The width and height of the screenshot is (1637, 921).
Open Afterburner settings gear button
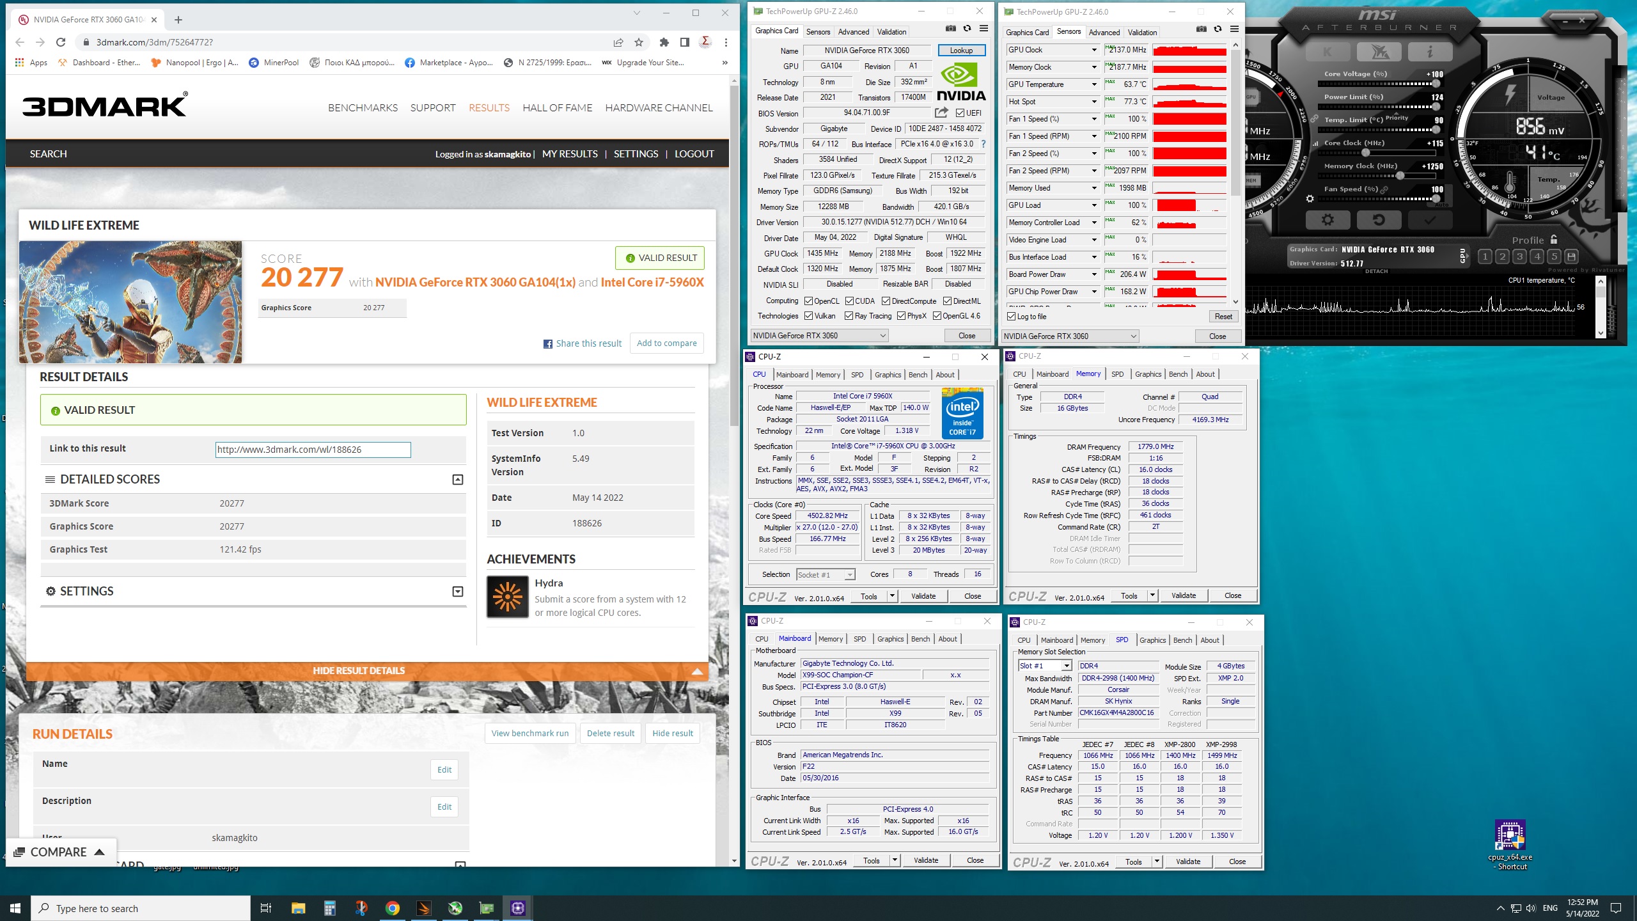[1328, 220]
